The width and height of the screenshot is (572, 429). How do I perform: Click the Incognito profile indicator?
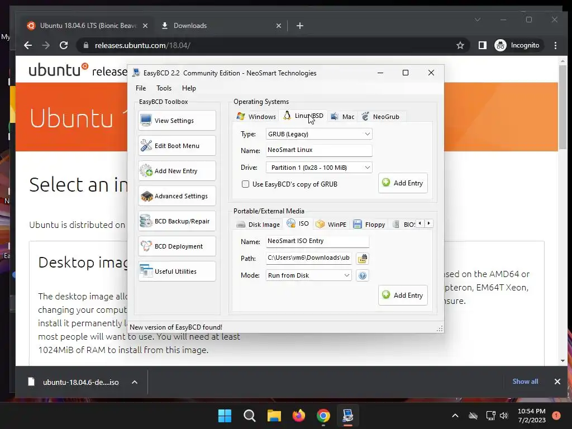pyautogui.click(x=519, y=45)
